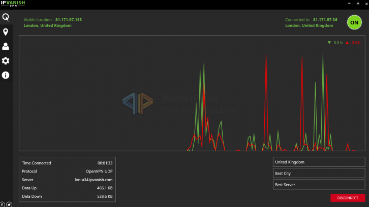Click the green download speed indicator
This screenshot has width=369, height=207.
pyautogui.click(x=335, y=43)
